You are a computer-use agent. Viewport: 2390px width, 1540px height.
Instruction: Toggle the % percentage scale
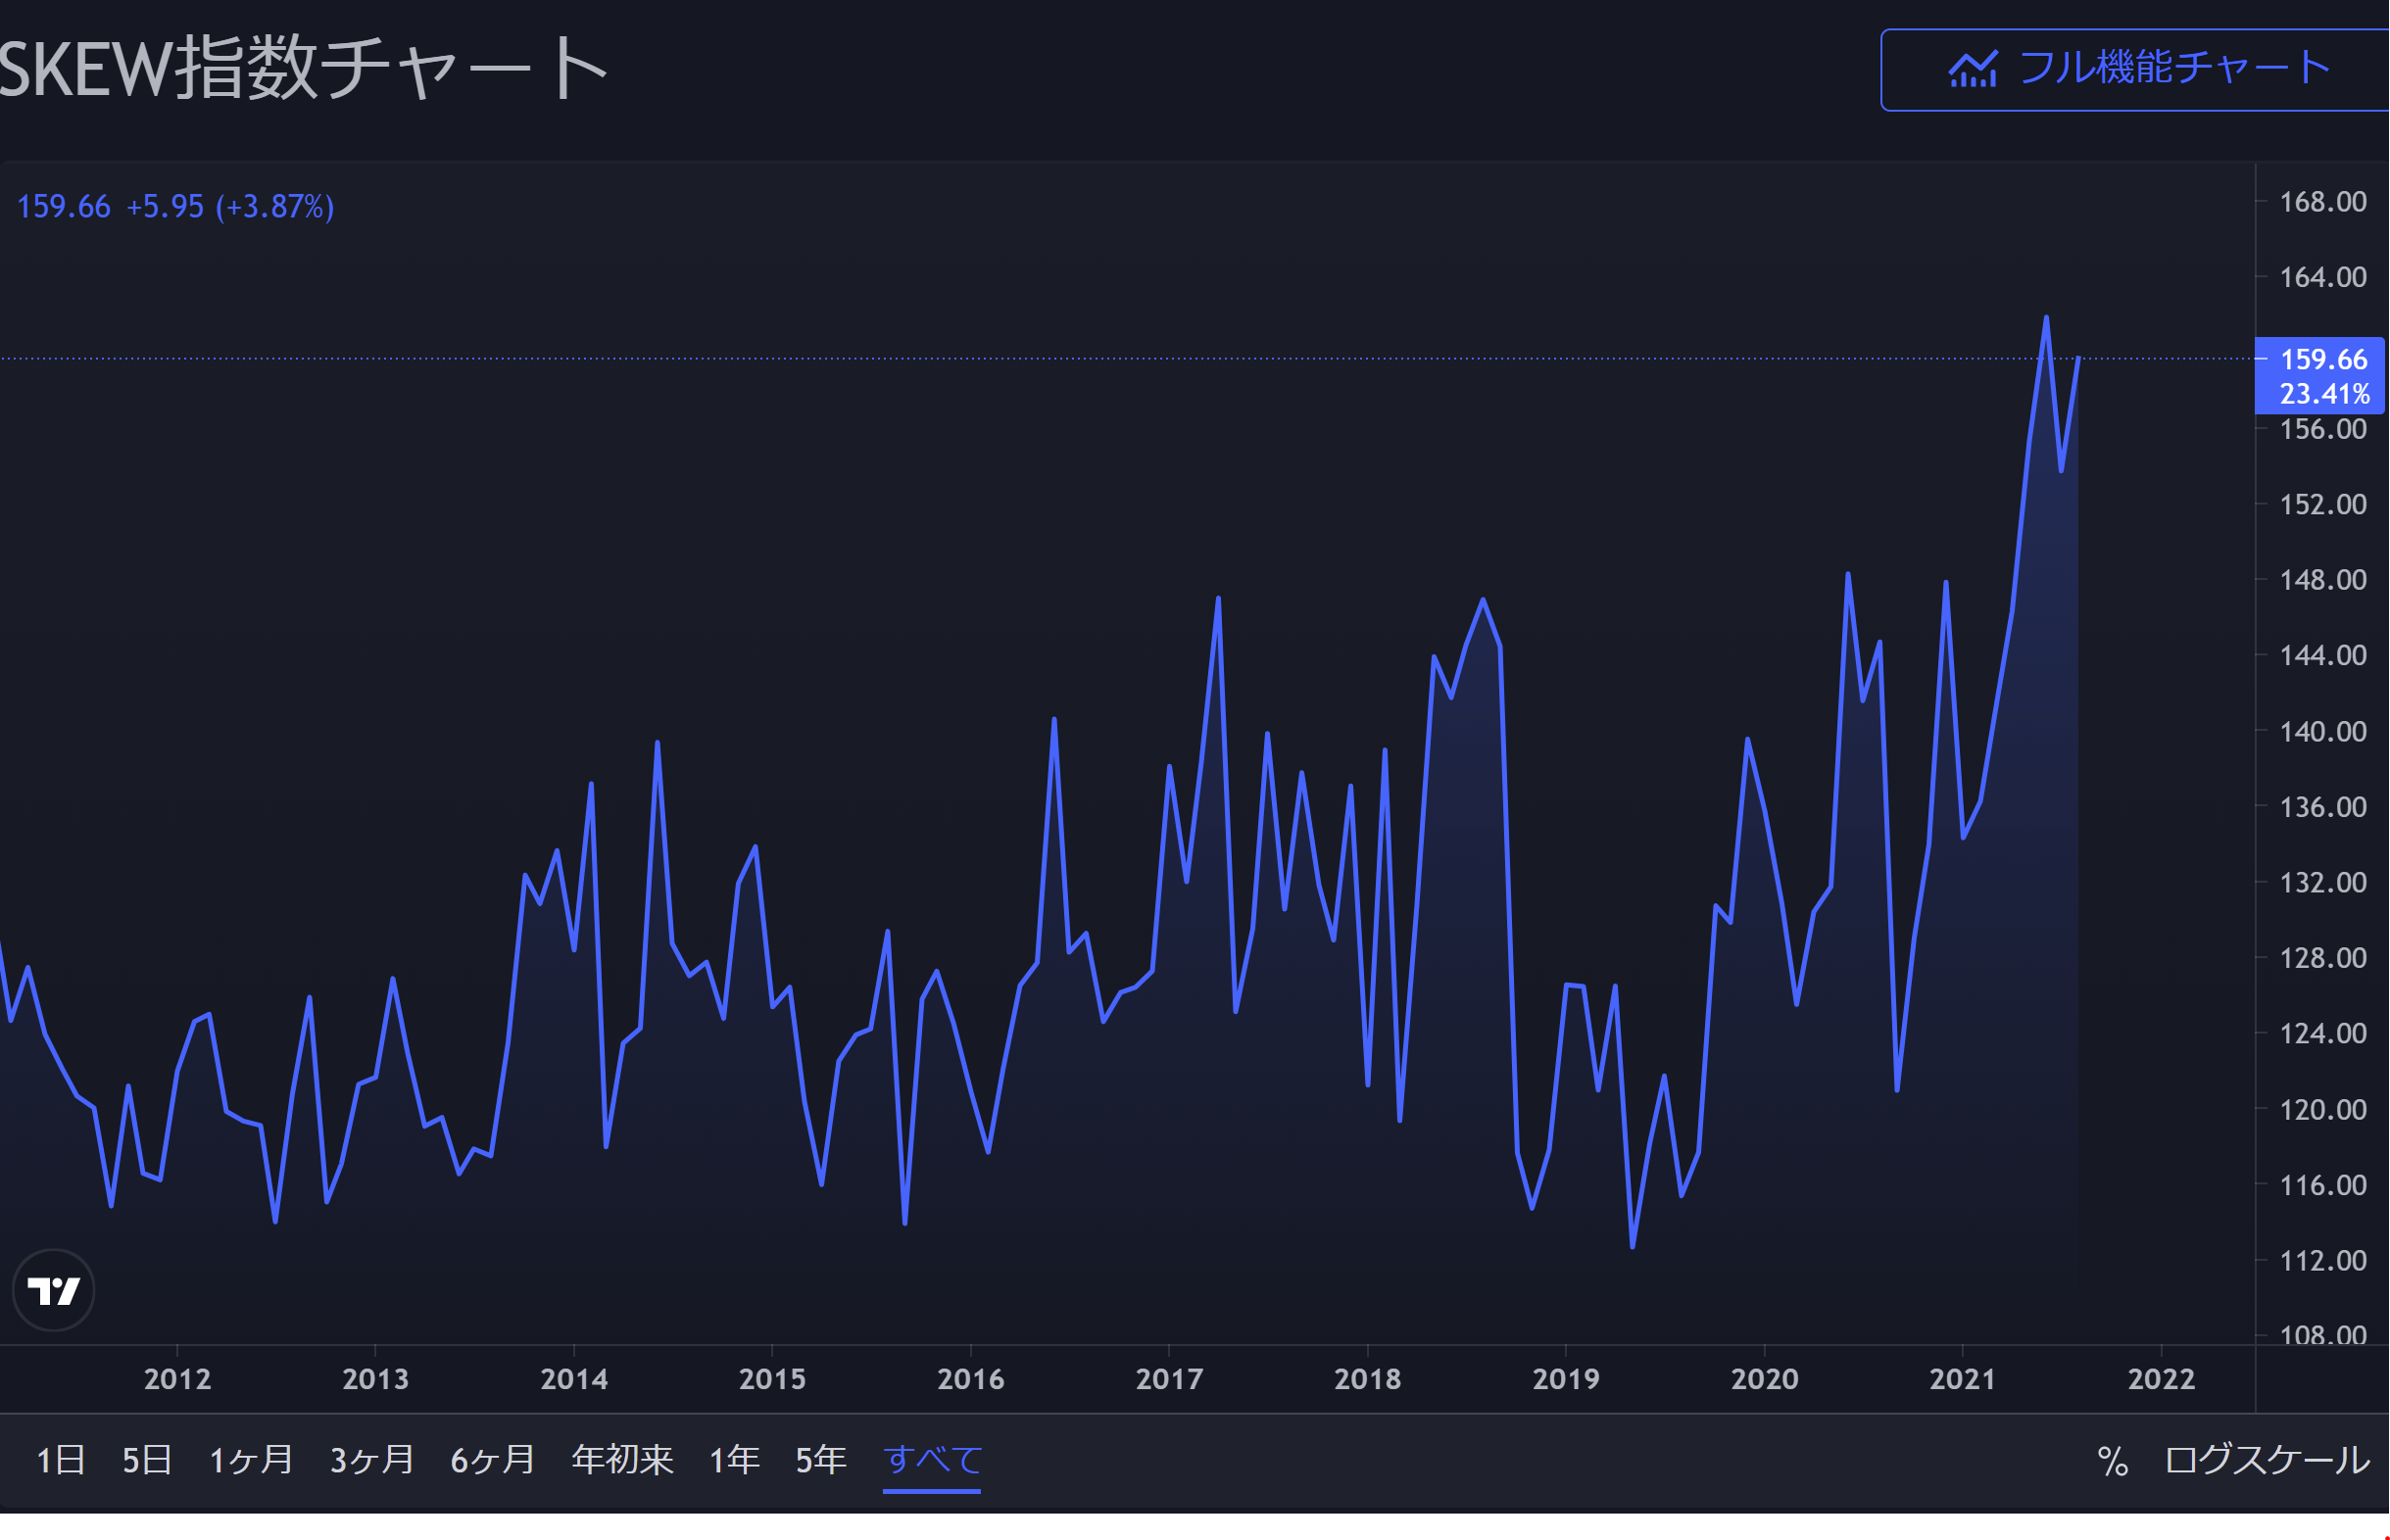(2112, 1461)
